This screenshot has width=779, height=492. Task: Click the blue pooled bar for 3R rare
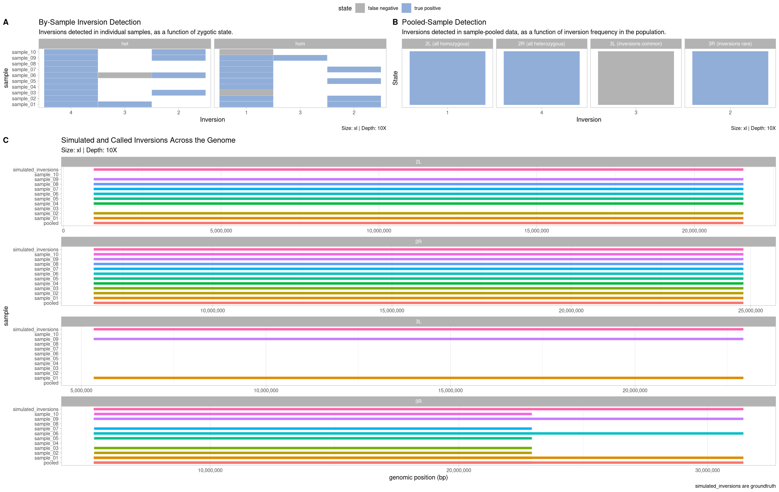(730, 78)
